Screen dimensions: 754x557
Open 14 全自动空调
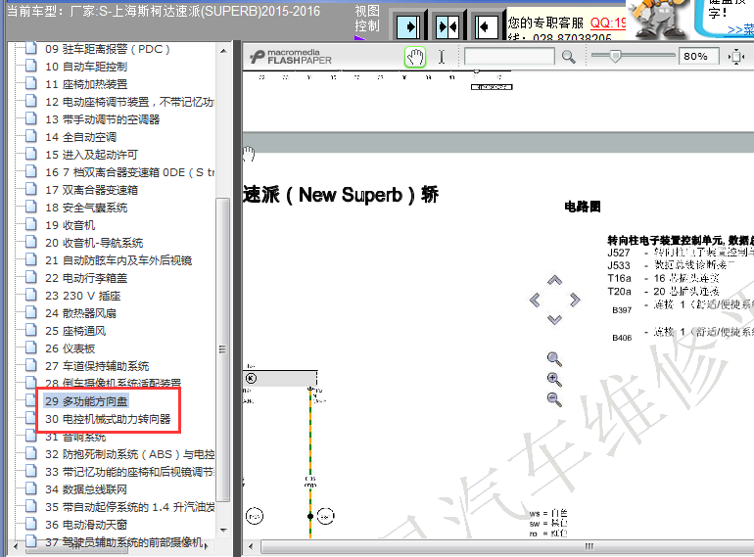[x=80, y=137]
